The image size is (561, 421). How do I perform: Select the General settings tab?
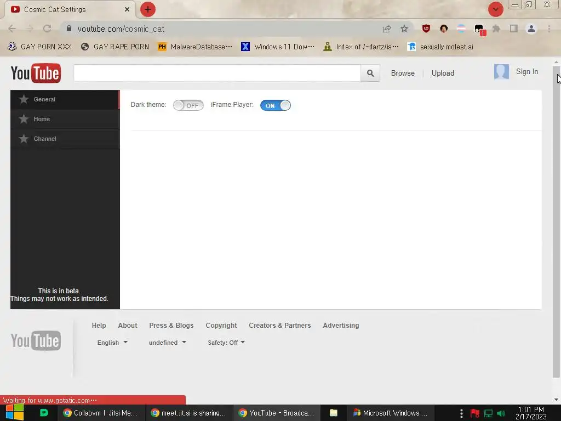pyautogui.click(x=65, y=100)
